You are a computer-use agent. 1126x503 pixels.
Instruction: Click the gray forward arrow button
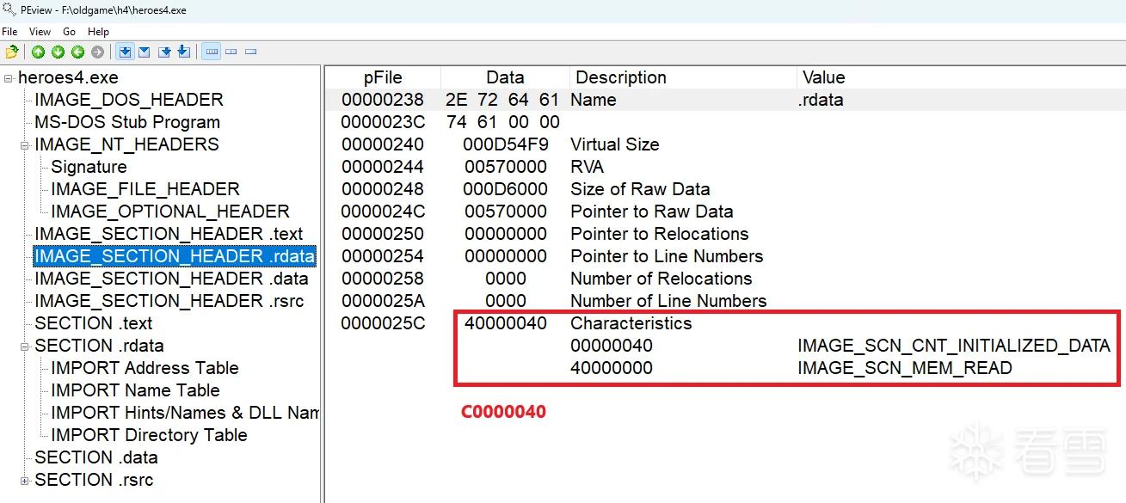tap(97, 52)
